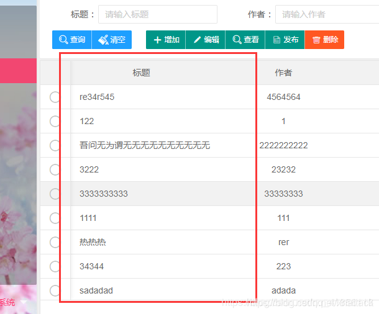Click author cell 33333333
The height and width of the screenshot is (314, 379).
[283, 194]
